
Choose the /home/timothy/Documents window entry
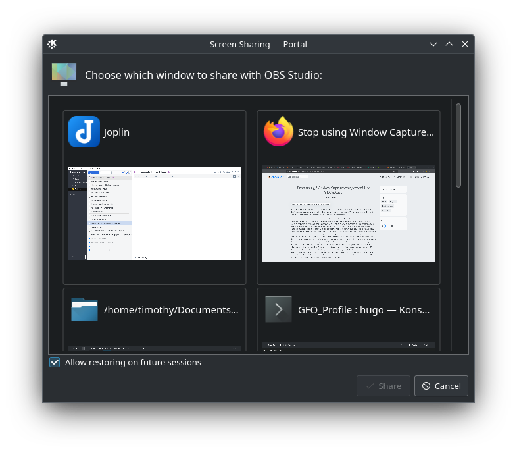pyautogui.click(x=171, y=310)
